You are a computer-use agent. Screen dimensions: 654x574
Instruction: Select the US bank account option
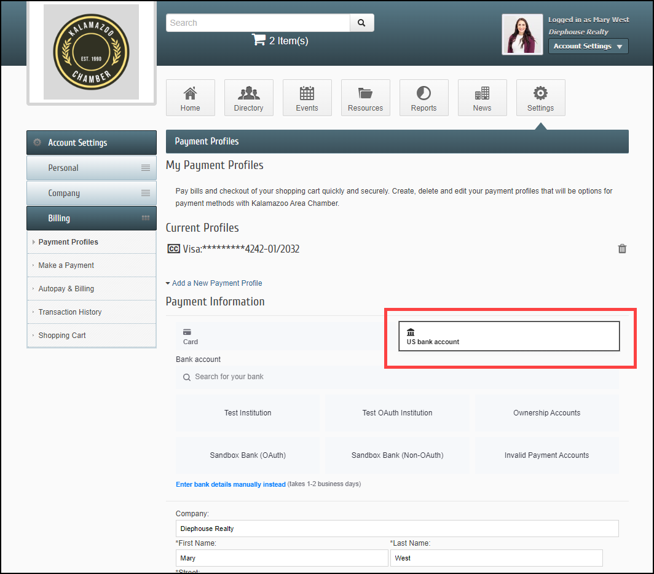pos(508,336)
